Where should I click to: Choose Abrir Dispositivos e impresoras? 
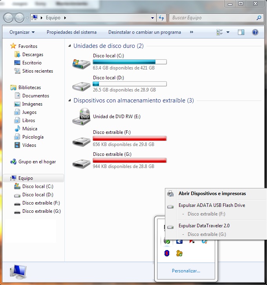212,194
